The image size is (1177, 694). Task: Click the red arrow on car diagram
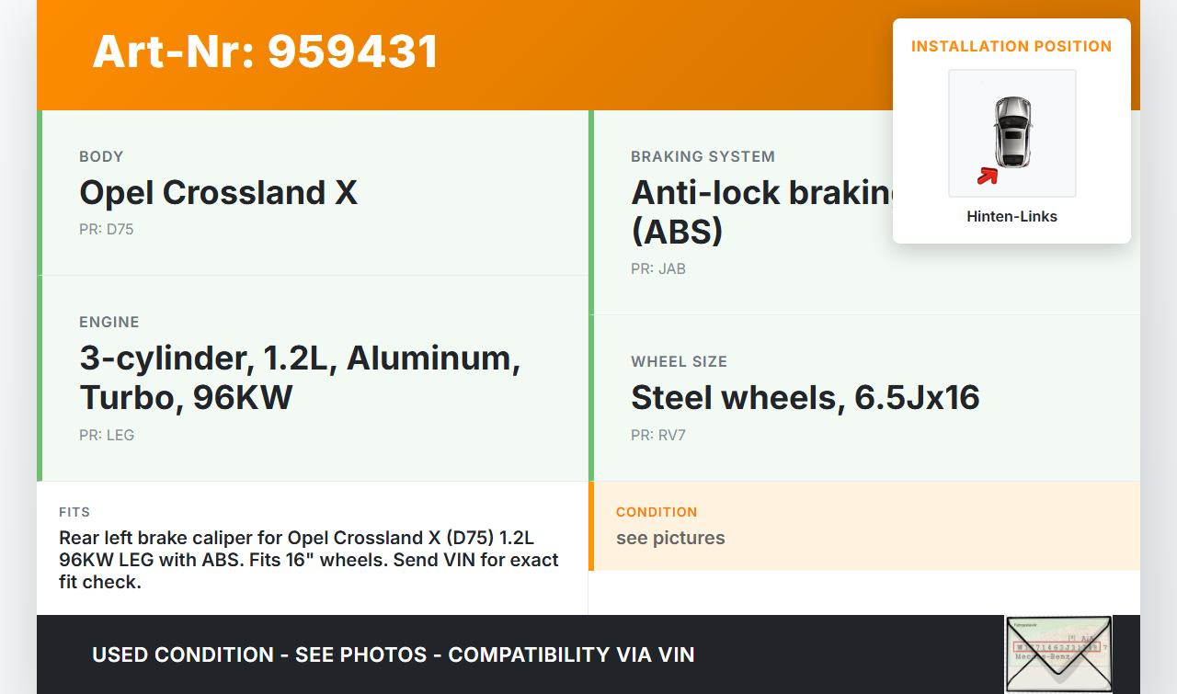[x=988, y=176]
